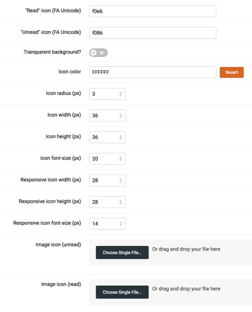Click the Icon font-size stepper arrows
The width and height of the screenshot is (252, 312).
[121, 159]
